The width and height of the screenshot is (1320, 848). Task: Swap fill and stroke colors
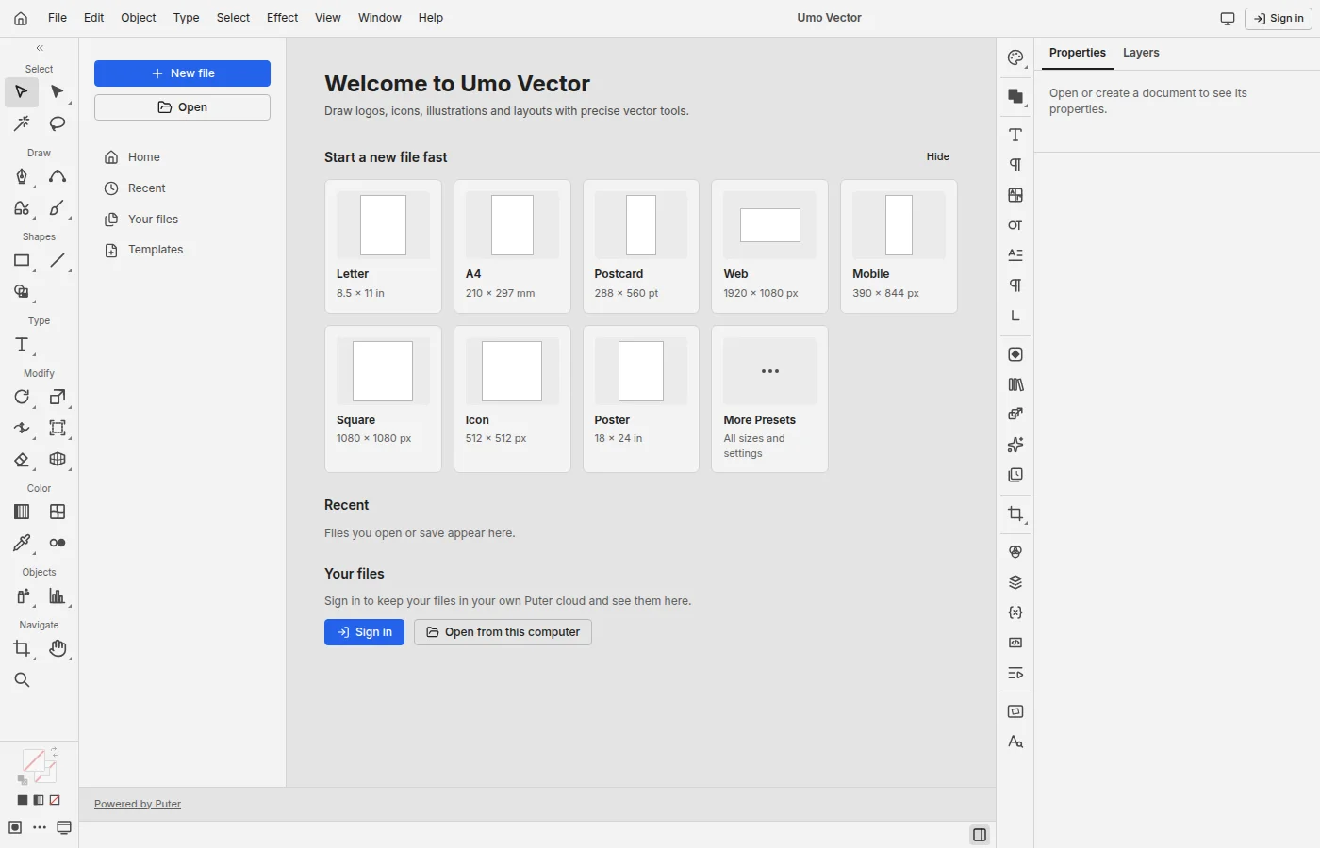pyautogui.click(x=55, y=751)
